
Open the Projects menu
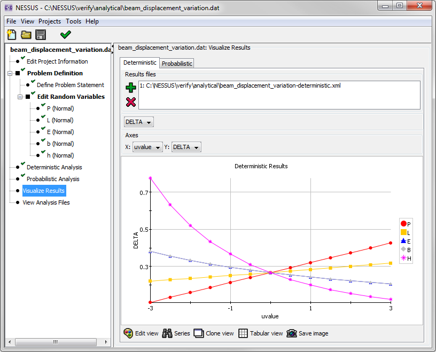tap(49, 21)
